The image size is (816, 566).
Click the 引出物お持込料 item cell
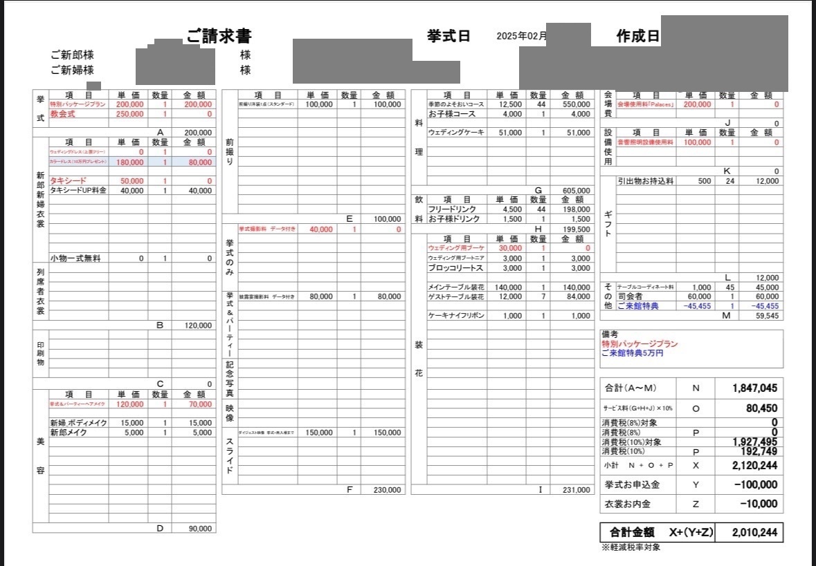[645, 181]
